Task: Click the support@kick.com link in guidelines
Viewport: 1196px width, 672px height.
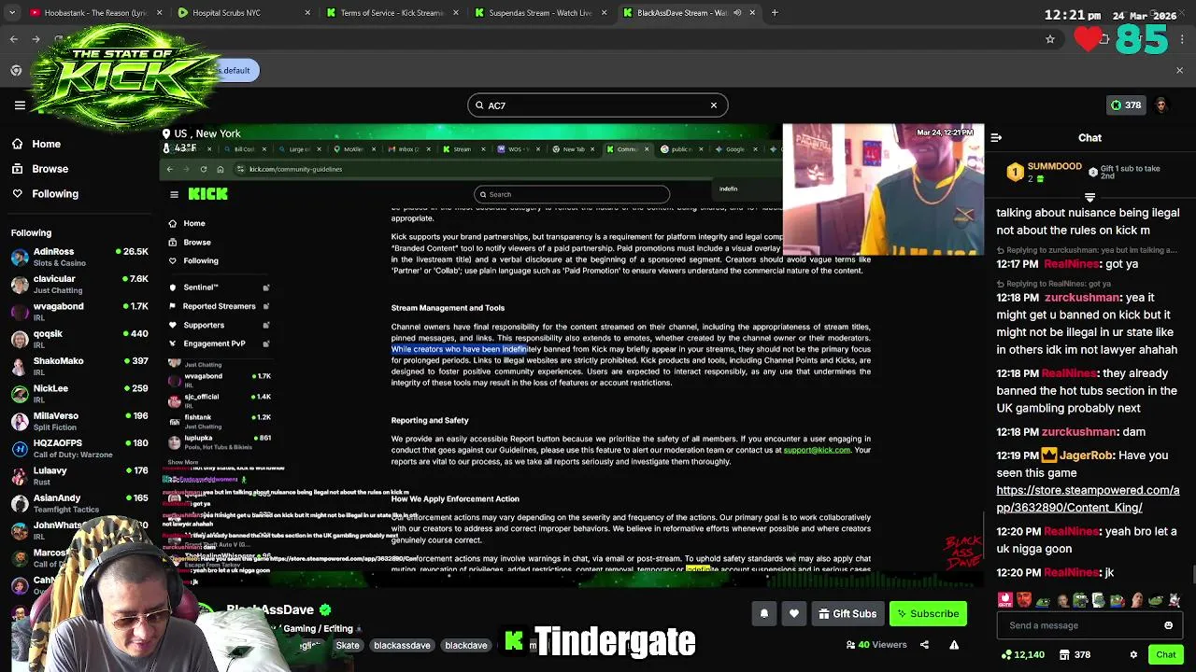Action: [817, 450]
